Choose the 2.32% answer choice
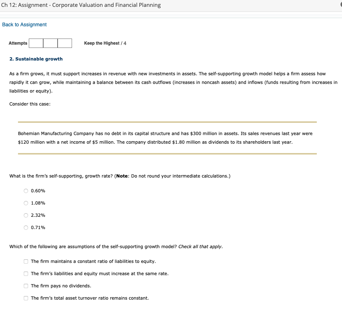342x309 pixels. click(x=26, y=215)
